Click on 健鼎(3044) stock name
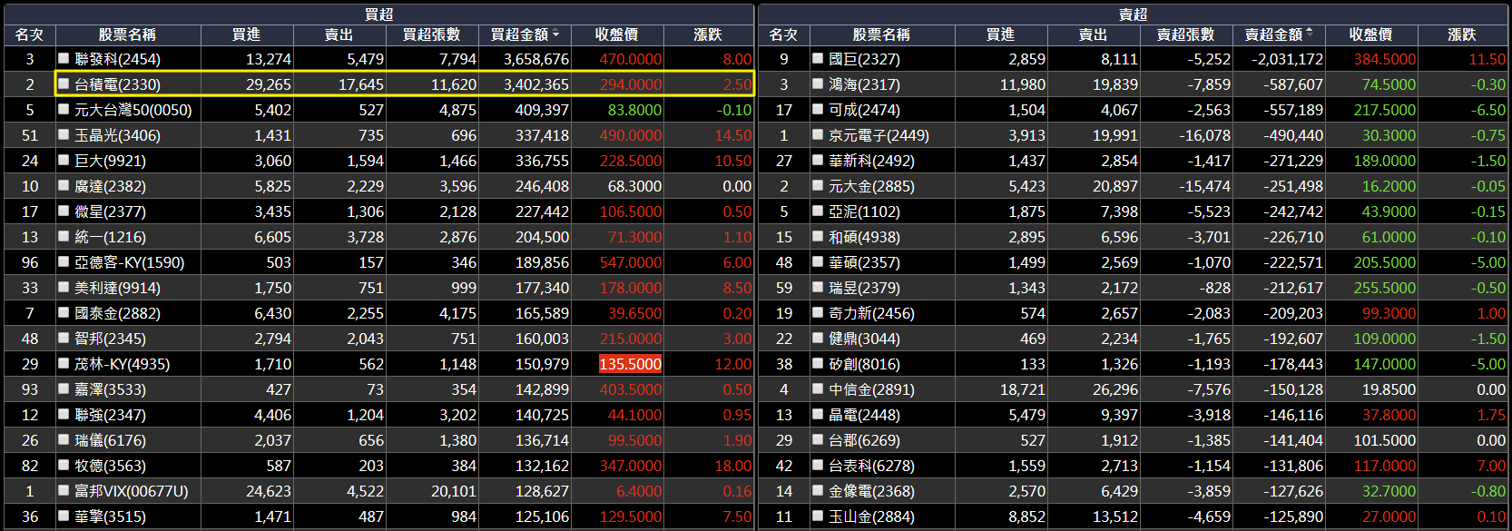The width and height of the screenshot is (1512, 531). coord(864,339)
